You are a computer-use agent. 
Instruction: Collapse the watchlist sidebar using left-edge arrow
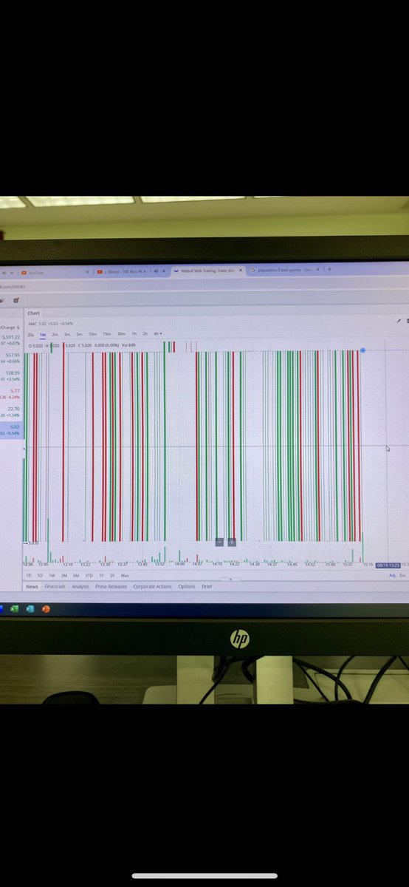pos(24,449)
